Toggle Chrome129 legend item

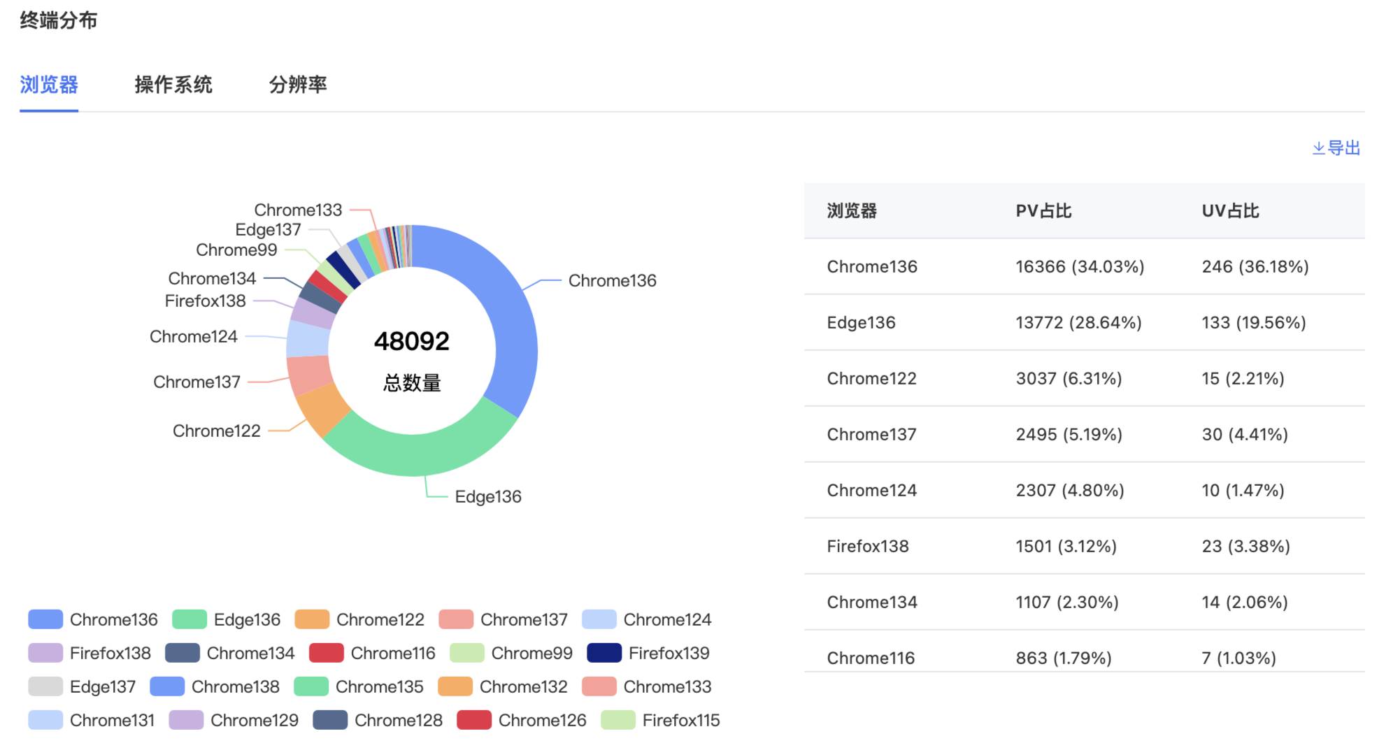234,720
